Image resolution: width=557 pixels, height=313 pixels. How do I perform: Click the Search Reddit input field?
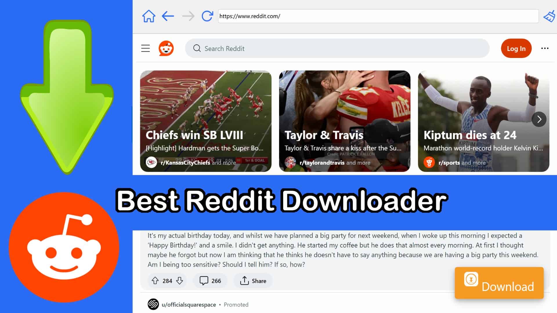coord(337,48)
